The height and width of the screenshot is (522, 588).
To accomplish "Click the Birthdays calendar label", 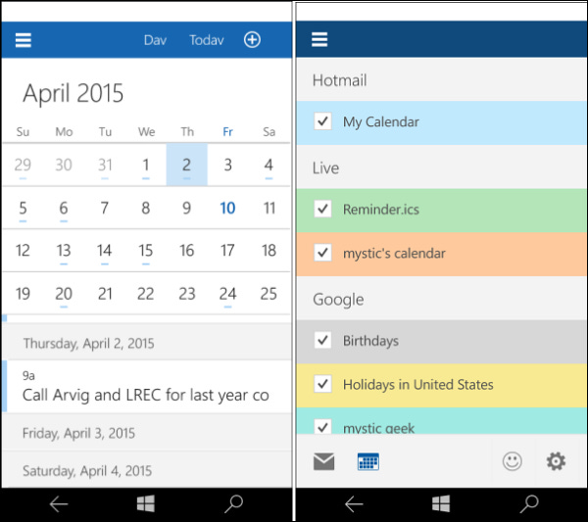I will 370,341.
